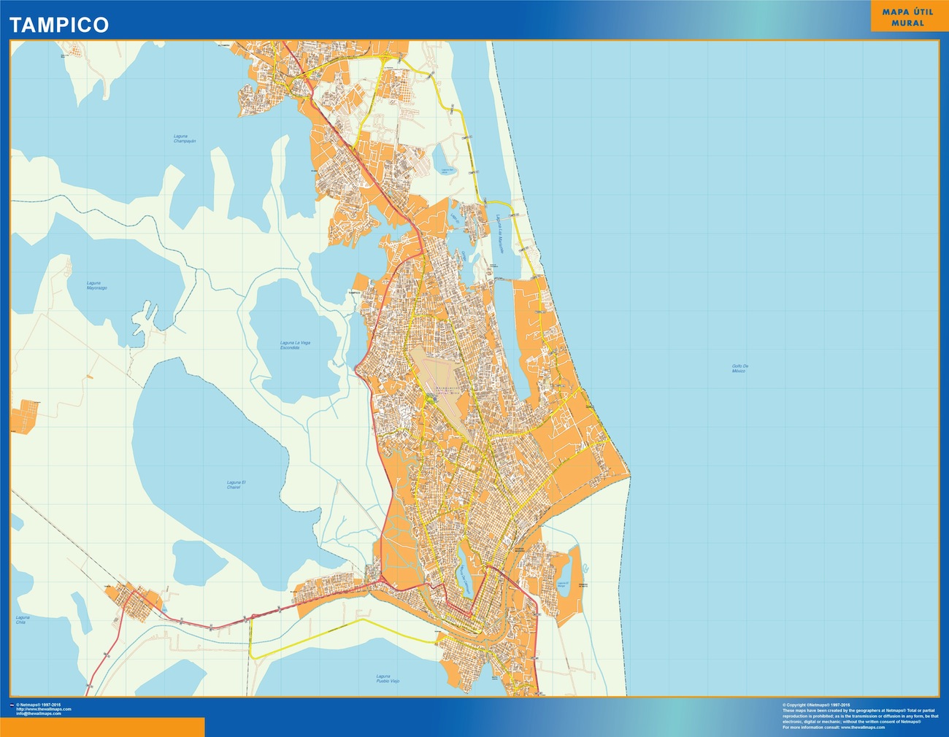Image resolution: width=949 pixels, height=737 pixels.
Task: Click the Laguna El Mango label
Action: [563, 584]
